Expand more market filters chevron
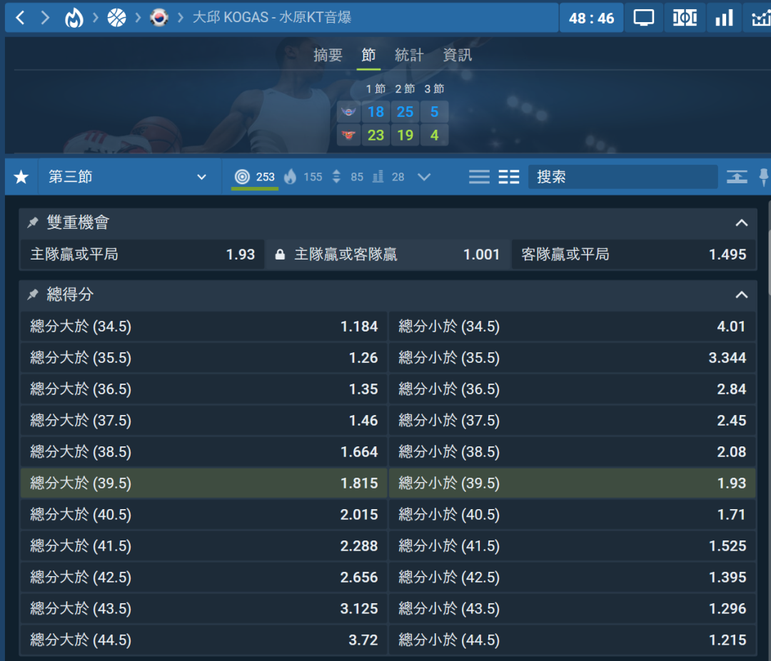 coord(424,177)
